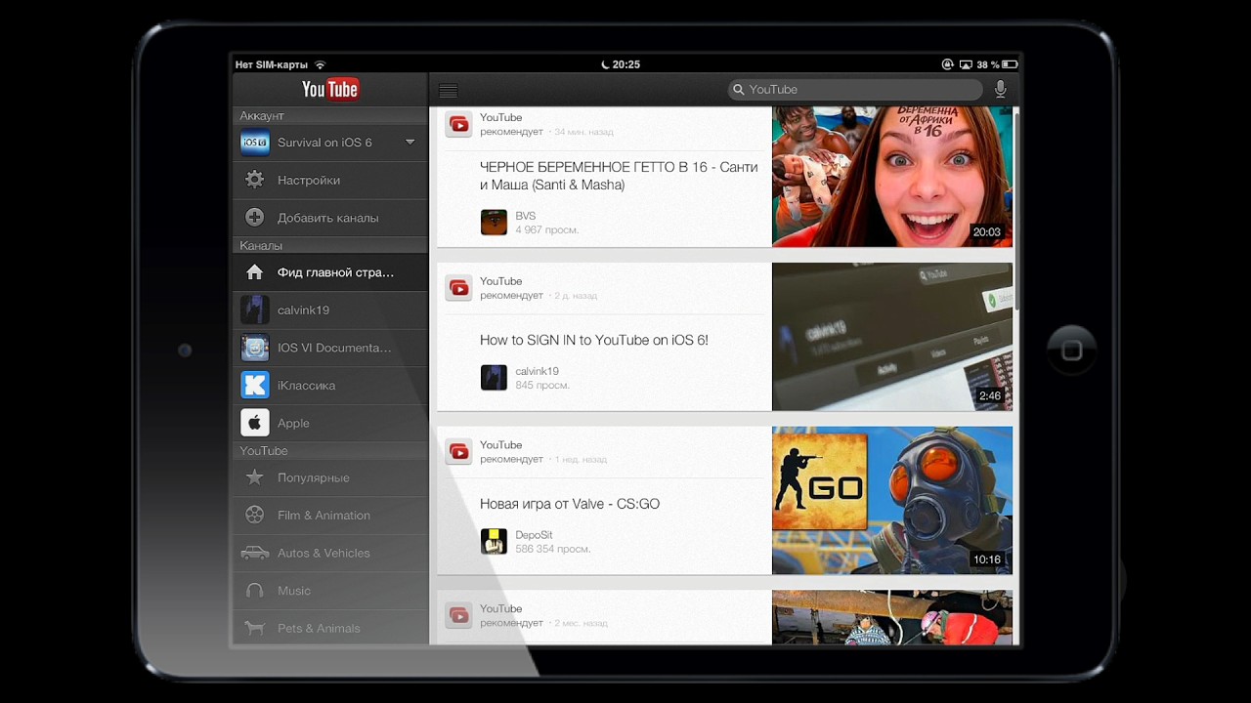Open Pets & Animals category
The image size is (1251, 703).
tap(330, 628)
